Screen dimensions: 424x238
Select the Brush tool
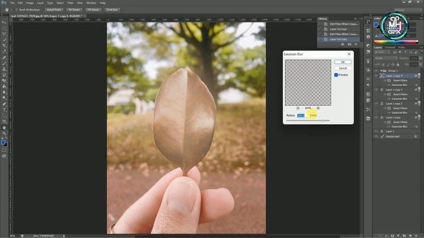click(4, 63)
